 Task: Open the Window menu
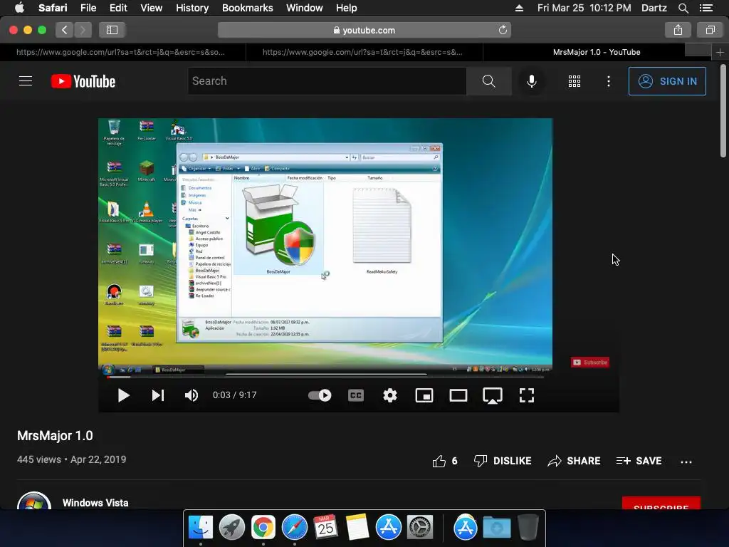[305, 8]
